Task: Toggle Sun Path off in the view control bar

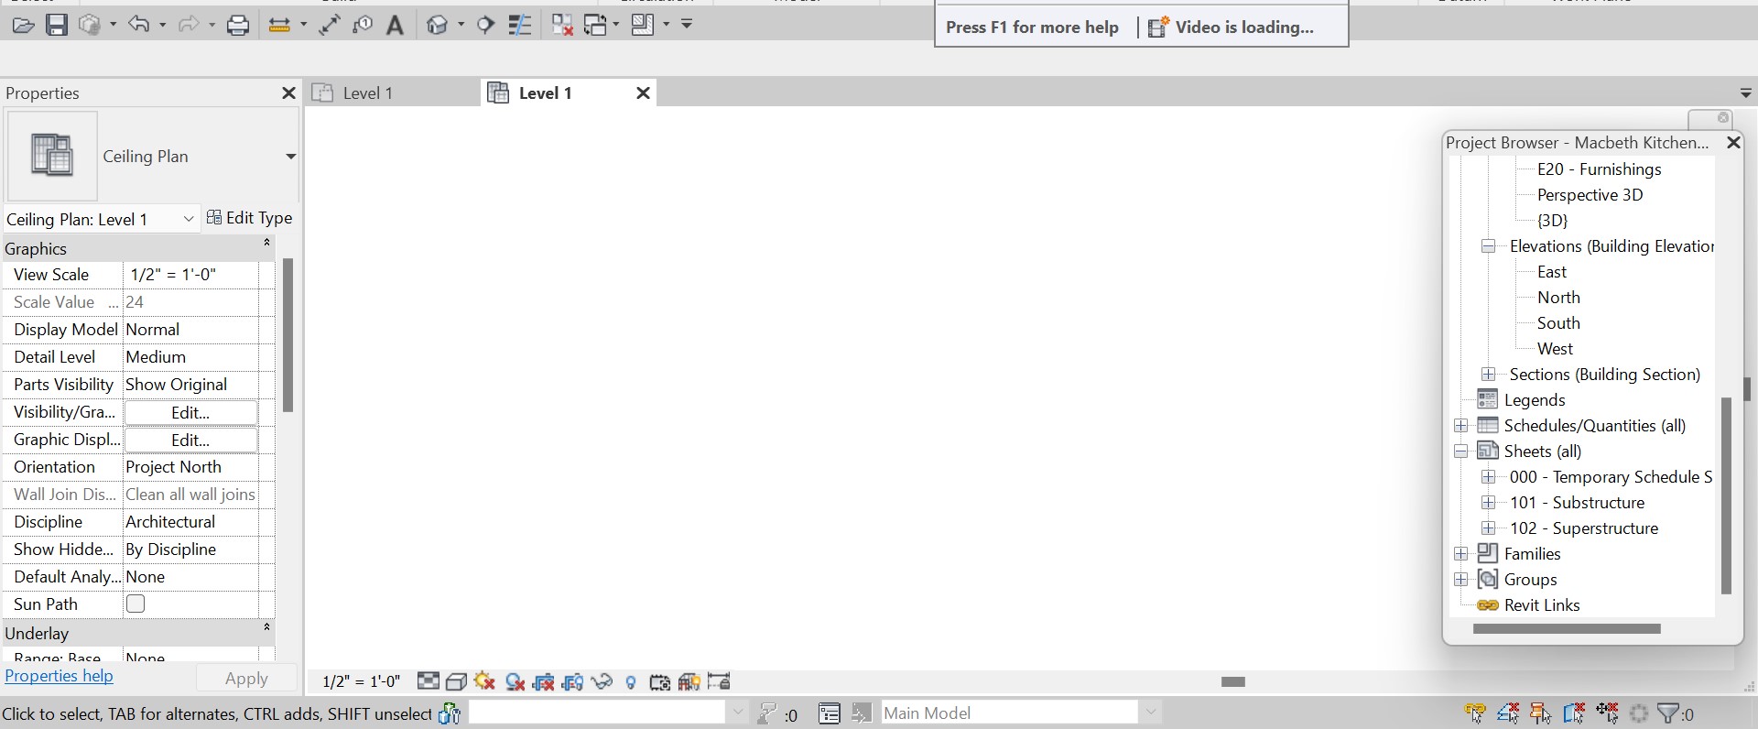Action: [485, 681]
